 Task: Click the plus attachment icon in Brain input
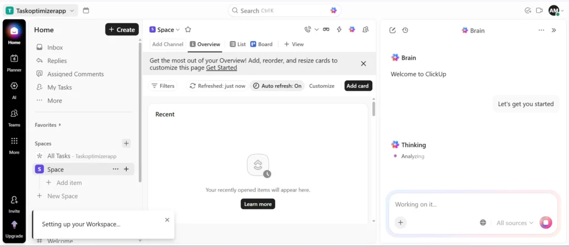401,223
